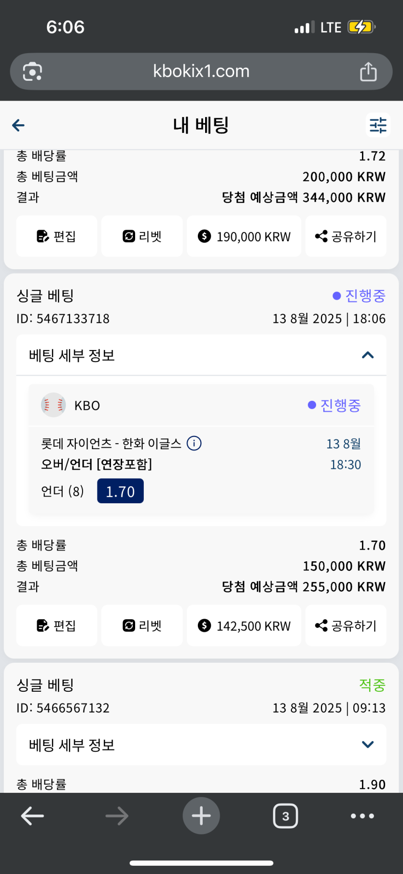
Task: Tap 롯데 자이언츠 - 한화 이글스 match title
Action: click(111, 443)
